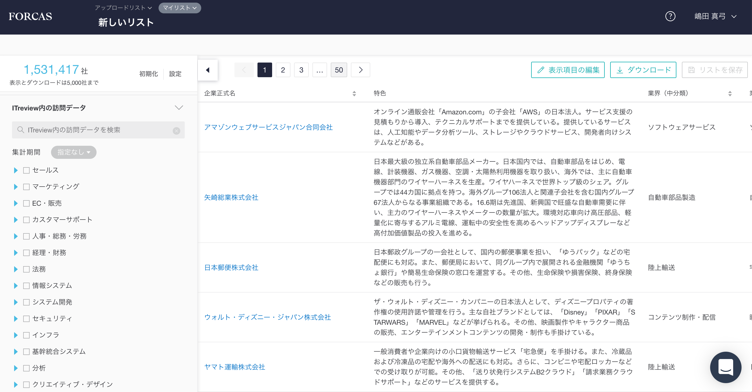Image resolution: width=752 pixels, height=392 pixels.
Task: Enable the セールス checkbox
Action: coord(27,170)
